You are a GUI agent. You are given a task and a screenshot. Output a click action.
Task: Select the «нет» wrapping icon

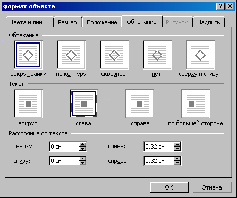click(x=157, y=55)
